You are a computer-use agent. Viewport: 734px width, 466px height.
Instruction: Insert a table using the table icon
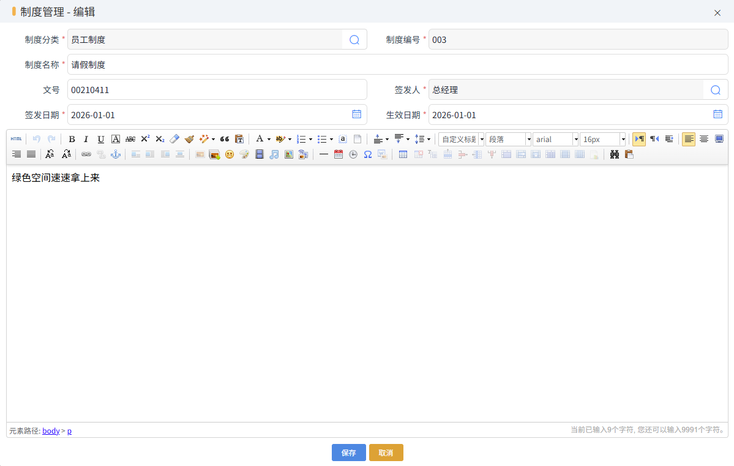tap(403, 154)
